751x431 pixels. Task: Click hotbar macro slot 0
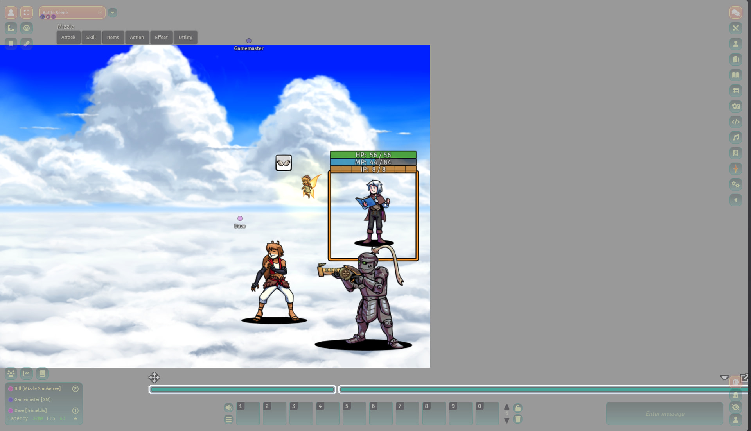[487, 413]
